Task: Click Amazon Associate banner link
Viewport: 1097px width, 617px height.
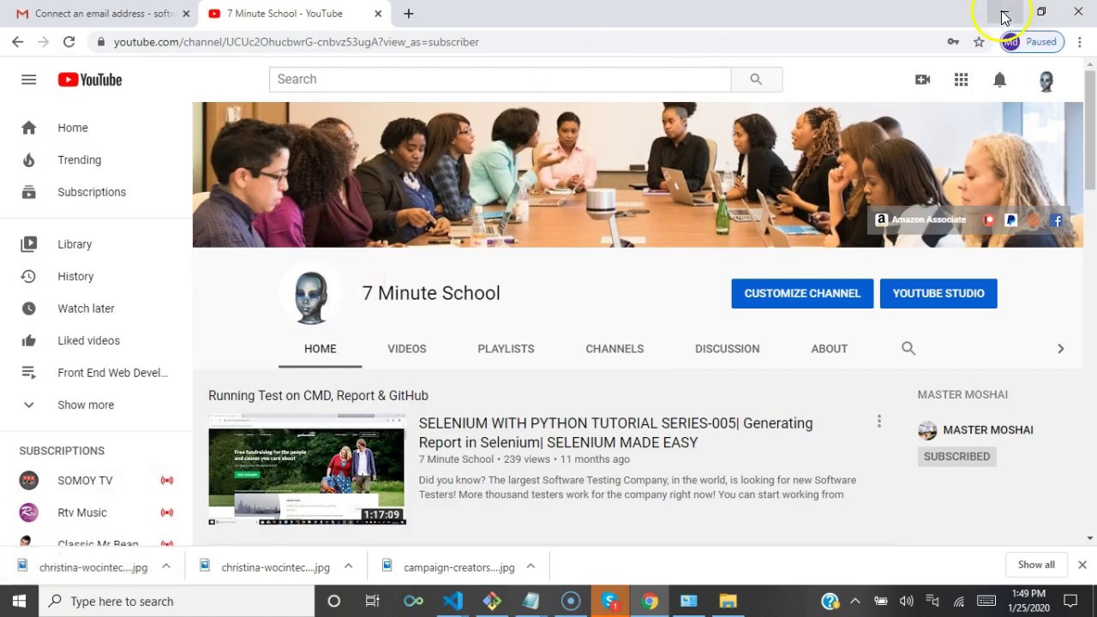Action: tap(920, 220)
